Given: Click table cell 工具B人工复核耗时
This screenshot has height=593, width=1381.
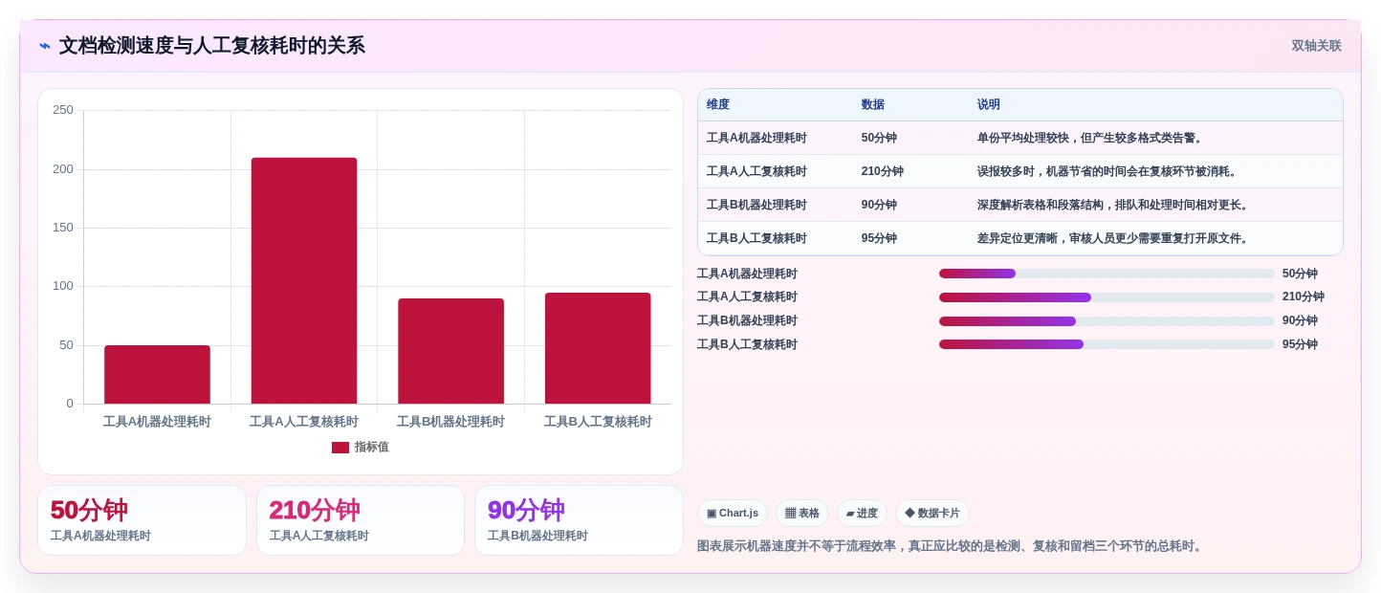Looking at the screenshot, I should [756, 238].
